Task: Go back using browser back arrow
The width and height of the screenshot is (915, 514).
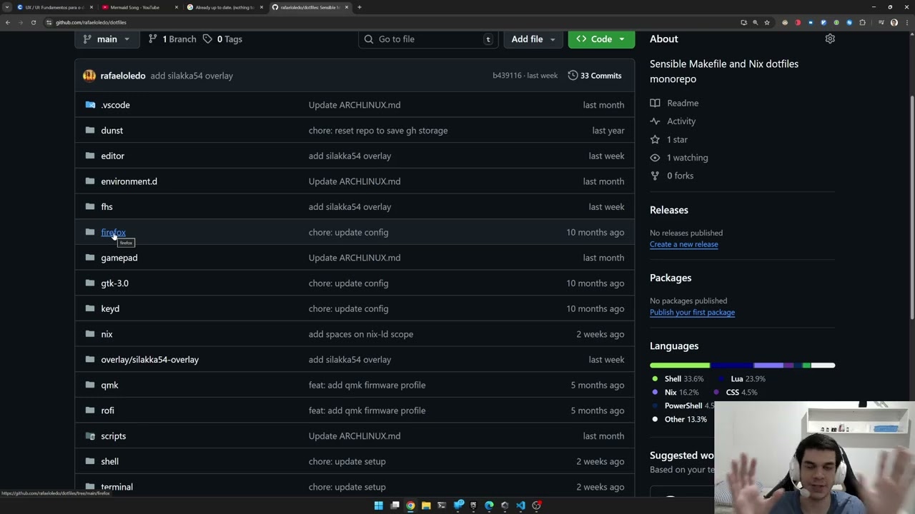Action: 8,22
